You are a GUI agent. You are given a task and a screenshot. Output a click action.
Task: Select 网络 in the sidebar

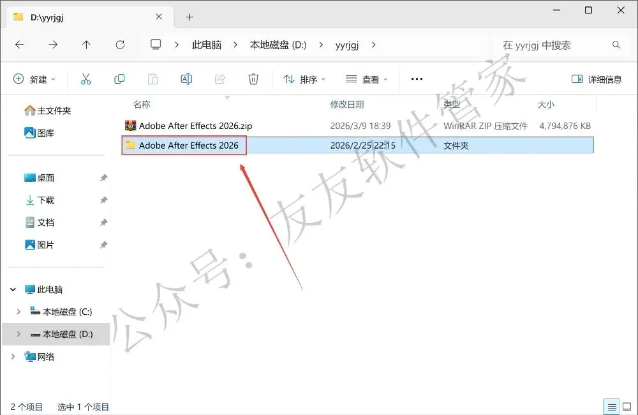pos(40,357)
